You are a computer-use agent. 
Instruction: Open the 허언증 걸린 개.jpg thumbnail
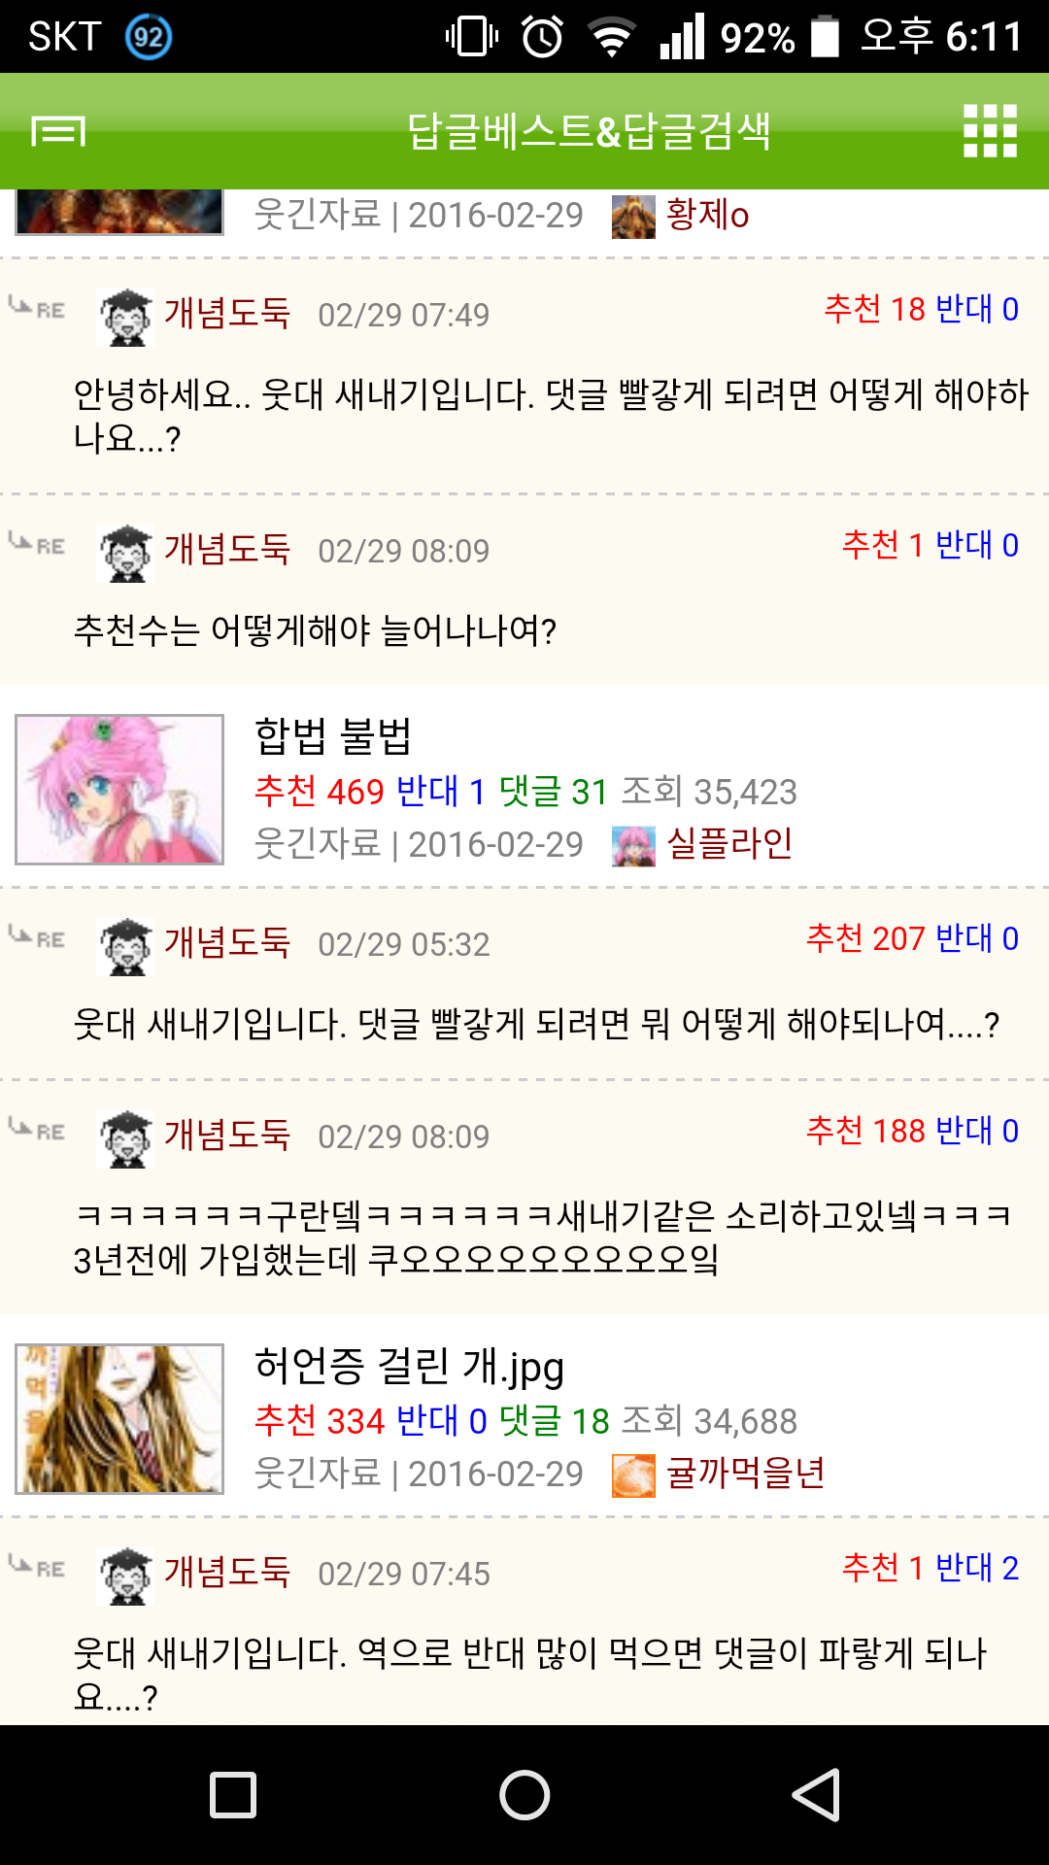(119, 1419)
